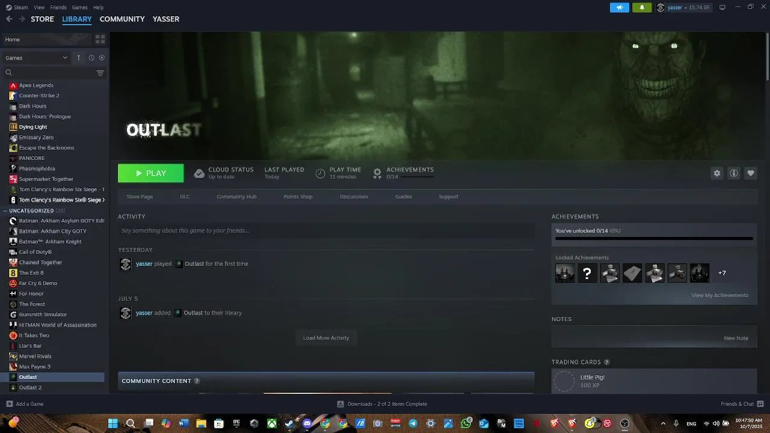
Task: Click the Cloud Status icon
Action: point(199,173)
